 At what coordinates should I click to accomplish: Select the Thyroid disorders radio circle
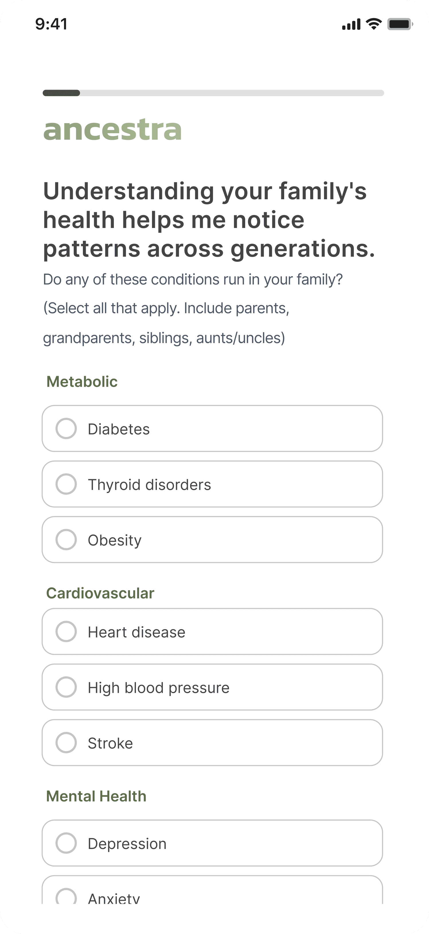(66, 484)
